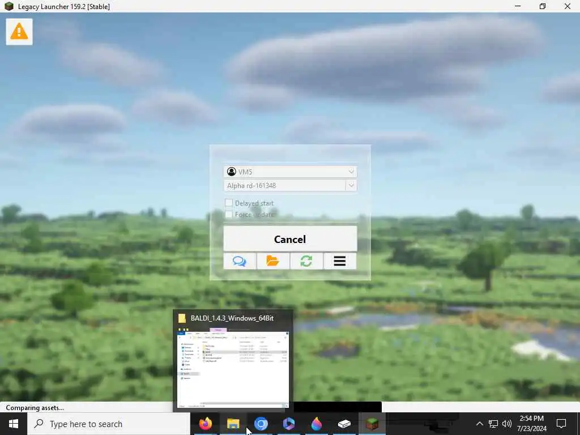The height and width of the screenshot is (435, 580).
Task: Open the notification center icon
Action: (561, 424)
